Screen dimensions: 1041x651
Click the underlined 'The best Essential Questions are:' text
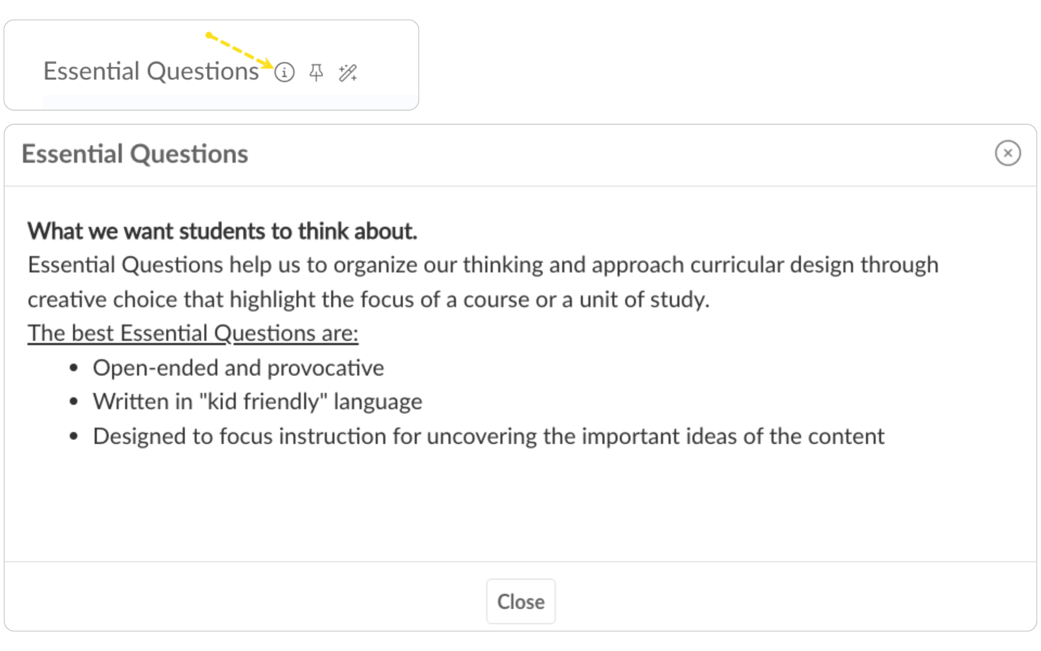193,333
